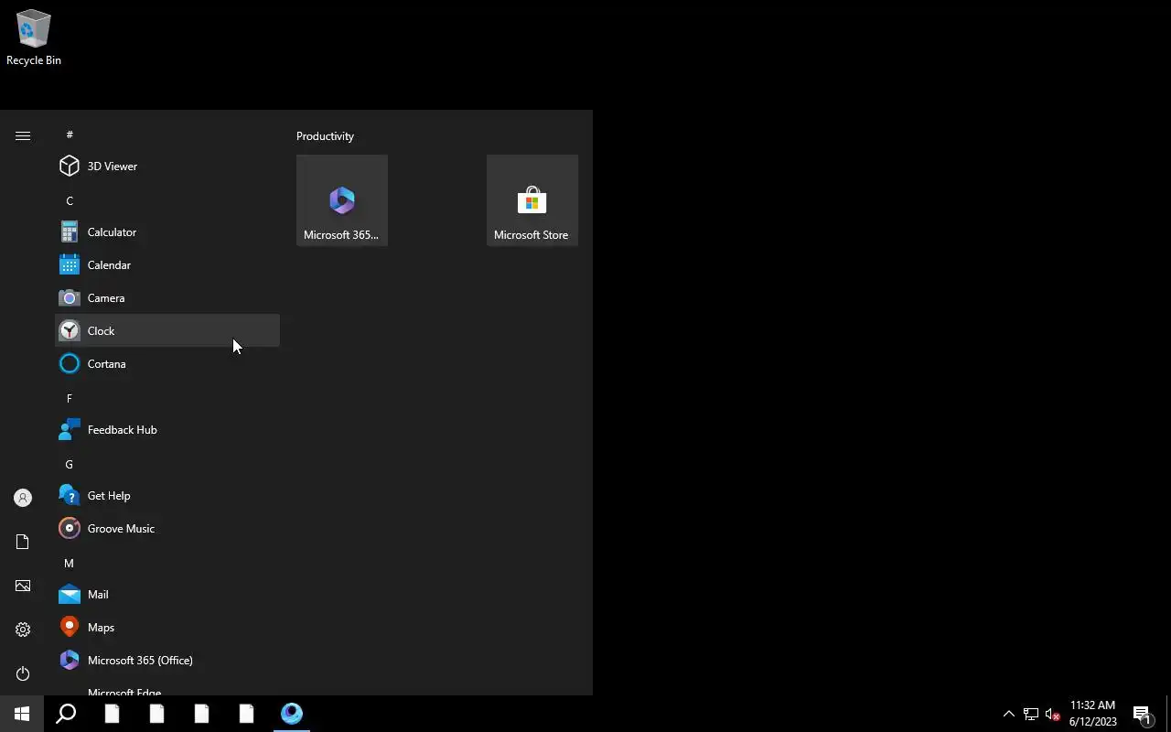Launch Groove Music
Image resolution: width=1171 pixels, height=732 pixels.
[x=167, y=528]
